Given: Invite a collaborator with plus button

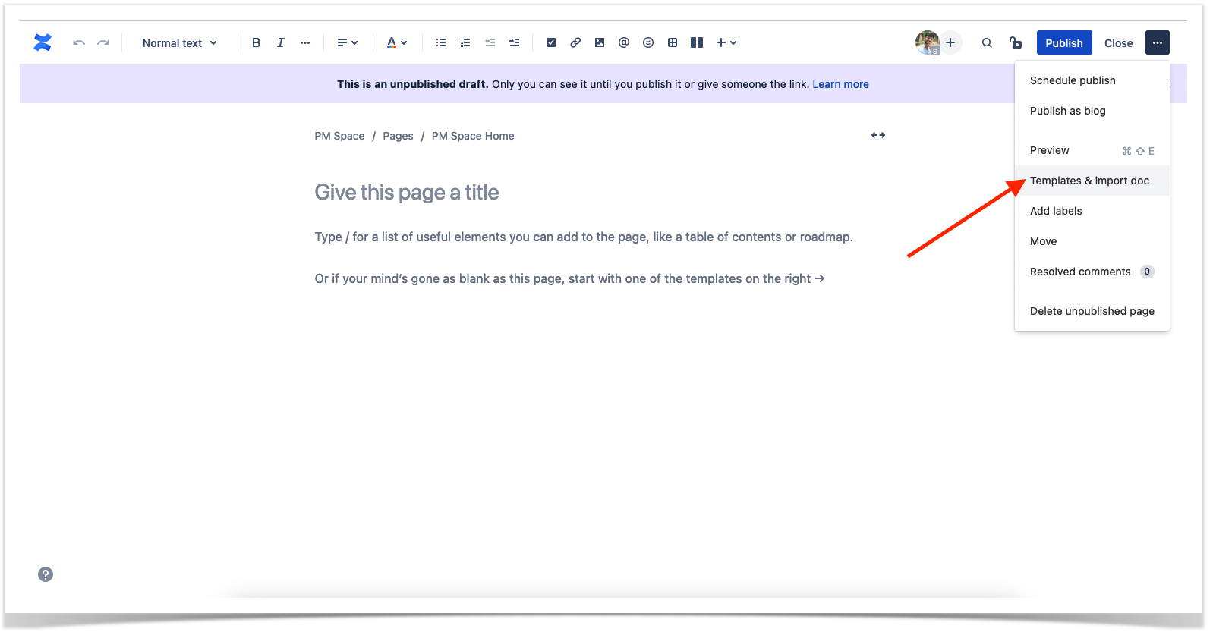Looking at the screenshot, I should (950, 42).
